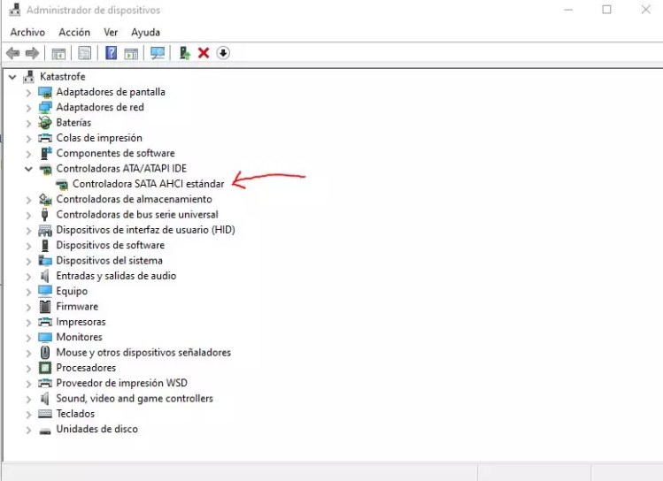Open the Acción menu
663x481 pixels.
pos(74,33)
